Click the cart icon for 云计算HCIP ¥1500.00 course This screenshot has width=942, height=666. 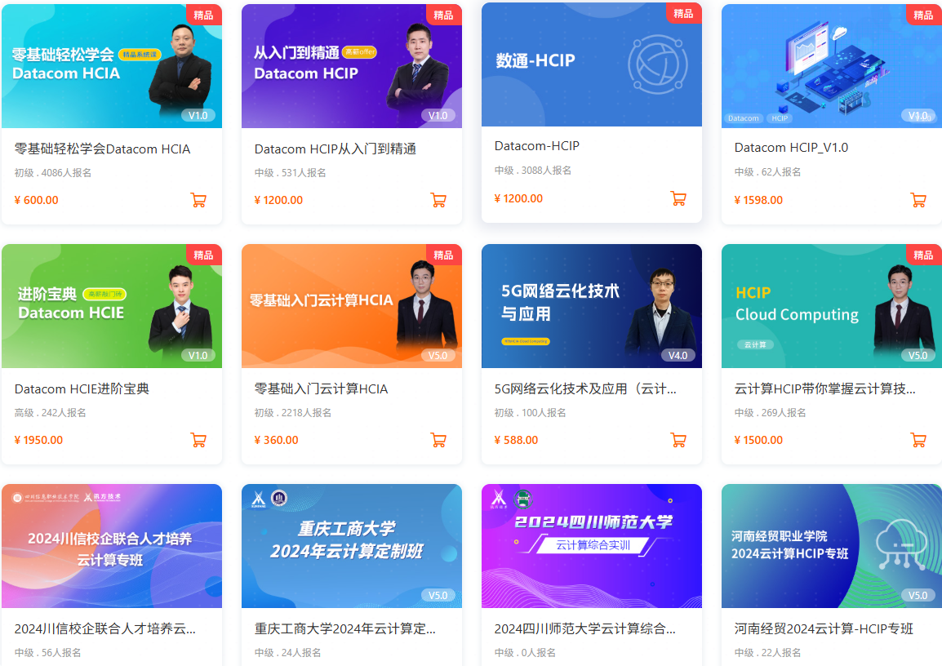(x=918, y=440)
